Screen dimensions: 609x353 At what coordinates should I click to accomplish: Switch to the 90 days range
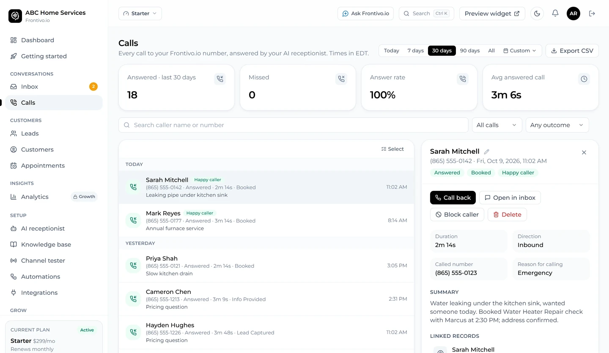(470, 51)
